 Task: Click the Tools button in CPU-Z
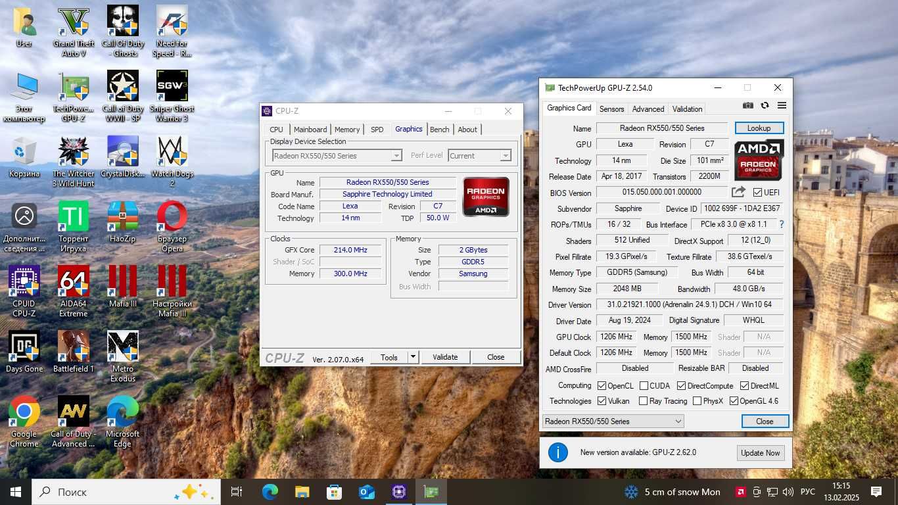tap(389, 357)
